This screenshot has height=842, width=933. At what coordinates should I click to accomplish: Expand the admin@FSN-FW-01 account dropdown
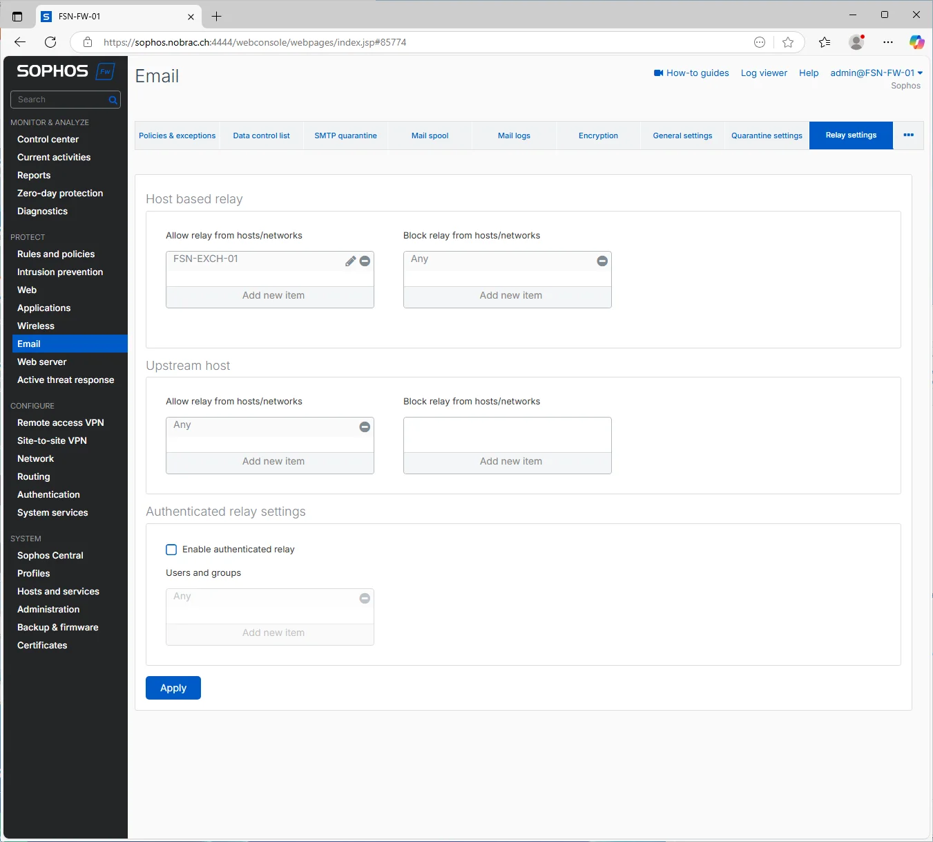click(x=876, y=73)
